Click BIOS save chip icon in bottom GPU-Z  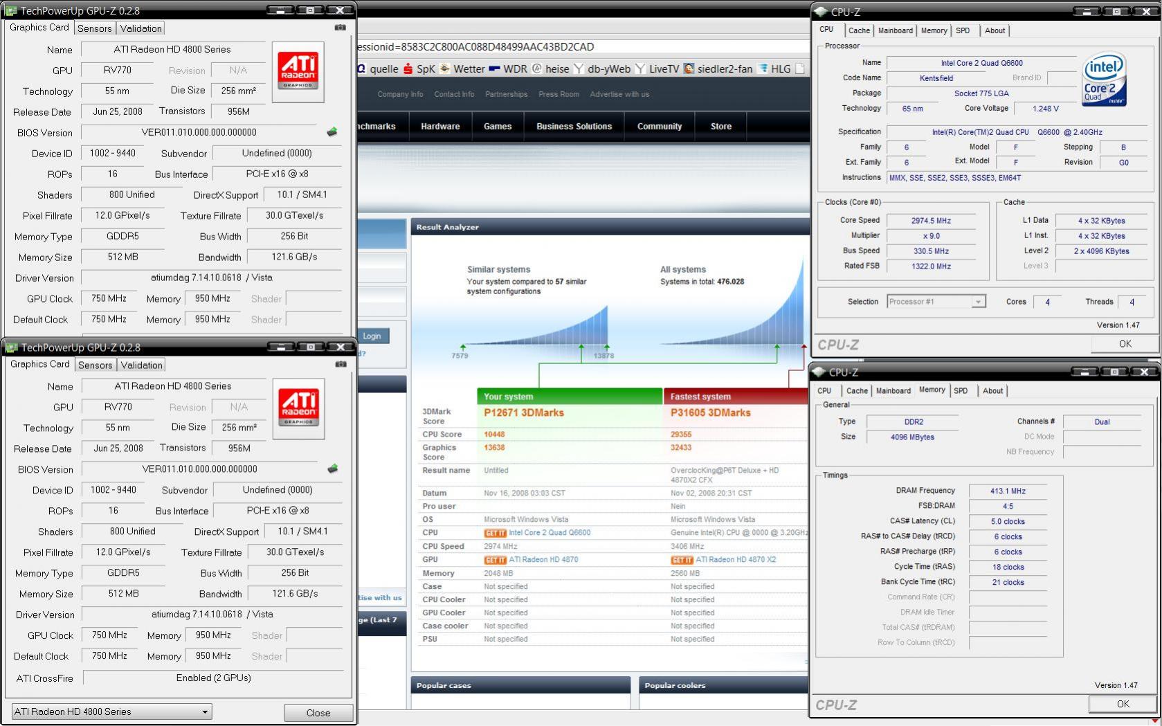point(333,469)
